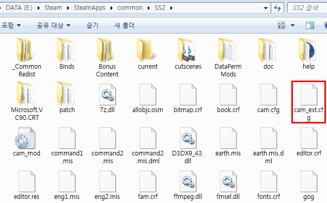
Task: Select the cam_mod configuration file
Action: click(x=26, y=142)
